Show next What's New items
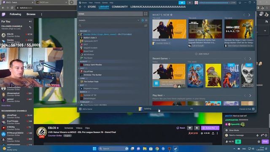 (x=249, y=15)
